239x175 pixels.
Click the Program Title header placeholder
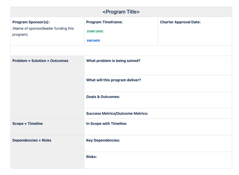(121, 12)
